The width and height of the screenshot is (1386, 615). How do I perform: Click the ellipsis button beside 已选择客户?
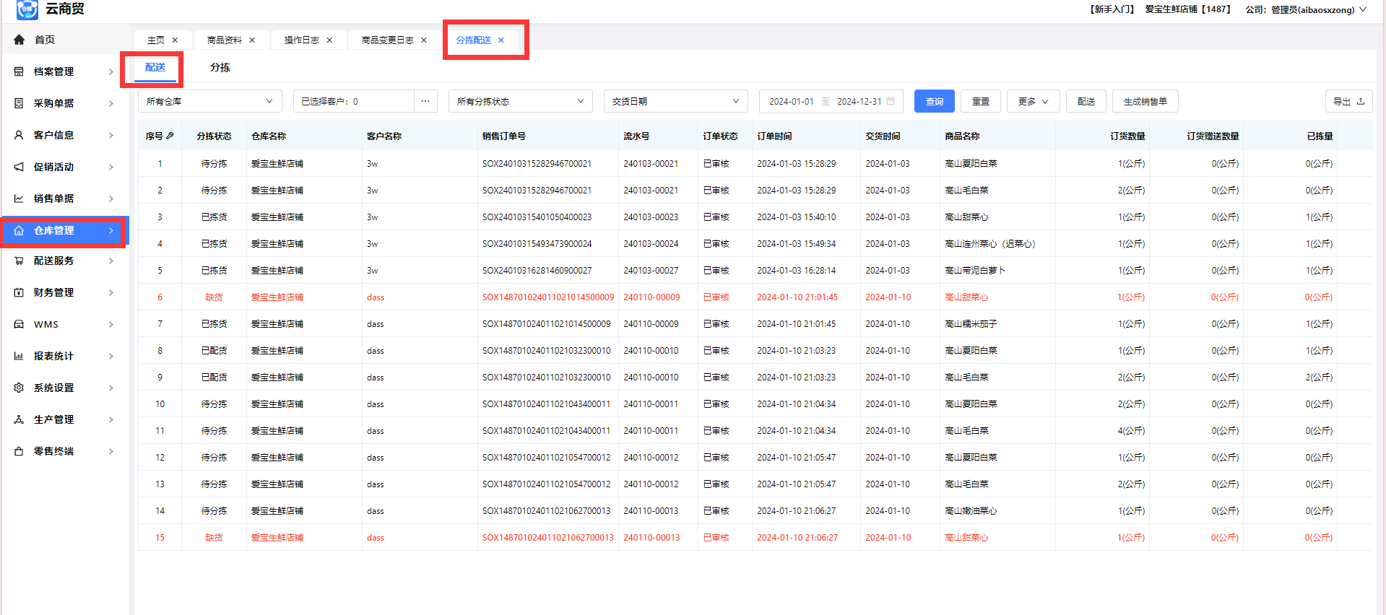point(425,102)
